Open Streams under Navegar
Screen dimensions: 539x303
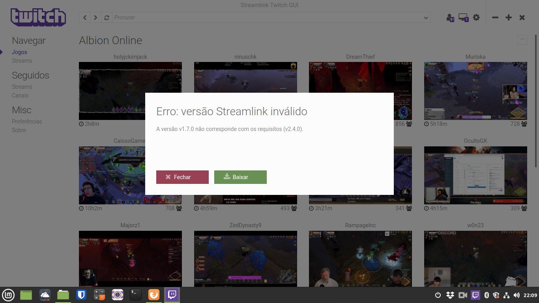(22, 61)
